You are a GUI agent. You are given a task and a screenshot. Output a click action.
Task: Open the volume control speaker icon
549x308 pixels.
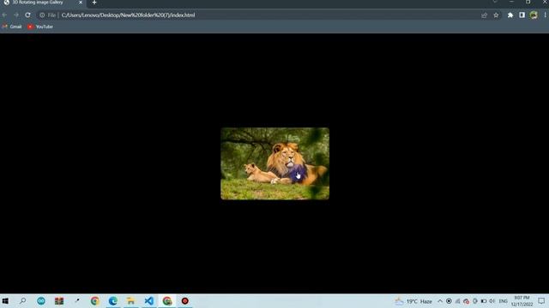[492, 301]
